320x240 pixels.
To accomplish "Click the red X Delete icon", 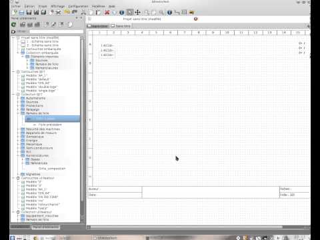I will point(107,13).
